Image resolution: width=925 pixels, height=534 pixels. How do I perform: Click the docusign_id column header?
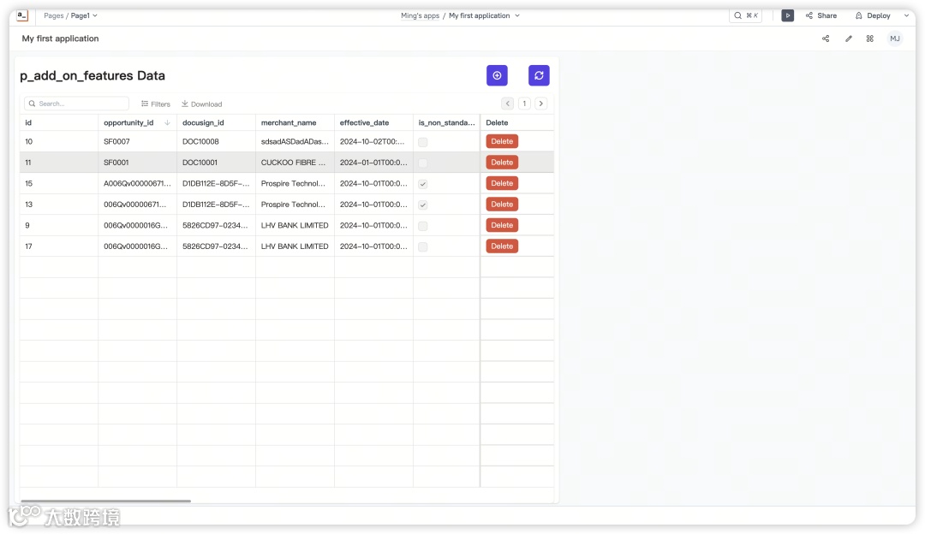coord(216,123)
